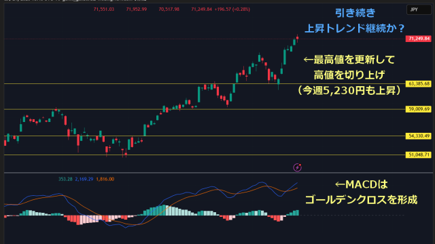
Task: Click the change value +196.57 (+0.28%)
Action: point(232,9)
